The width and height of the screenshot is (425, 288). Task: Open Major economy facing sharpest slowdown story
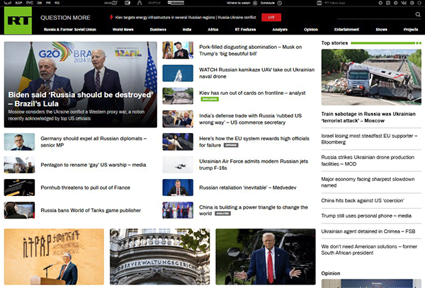368,182
